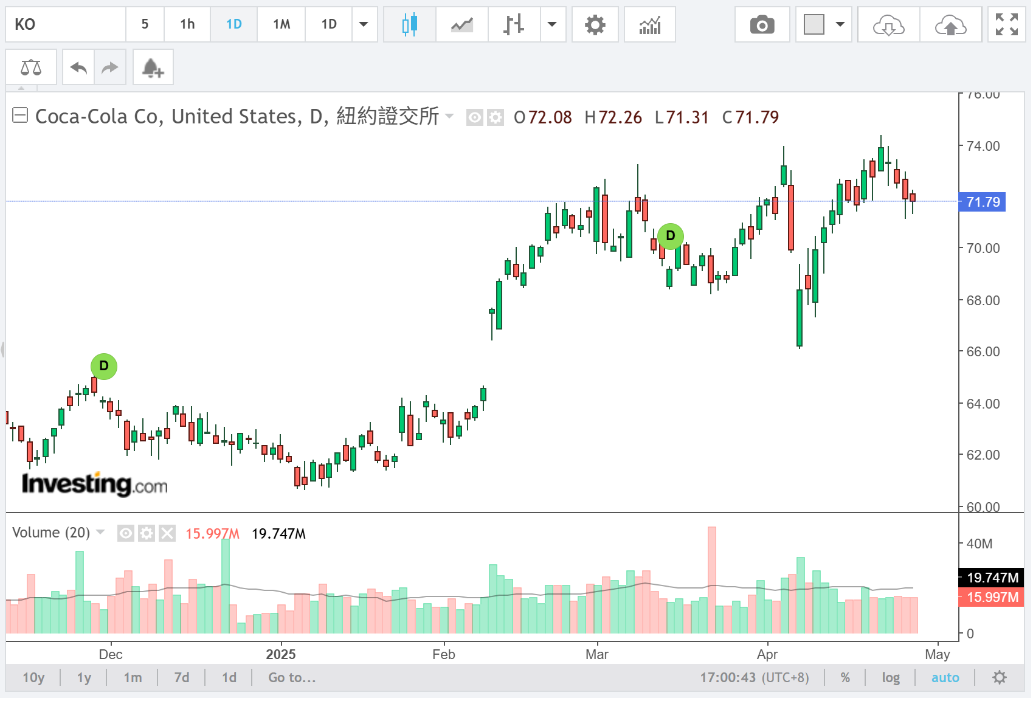Open Volume indicator settings gear
The image size is (1033, 701).
[x=146, y=533]
